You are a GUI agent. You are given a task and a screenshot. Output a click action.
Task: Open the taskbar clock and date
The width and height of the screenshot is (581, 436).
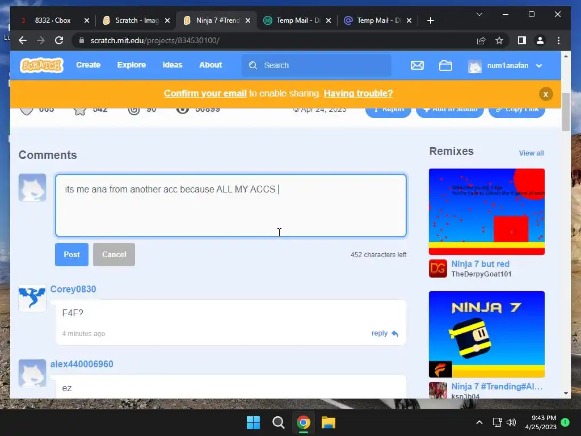(541, 422)
